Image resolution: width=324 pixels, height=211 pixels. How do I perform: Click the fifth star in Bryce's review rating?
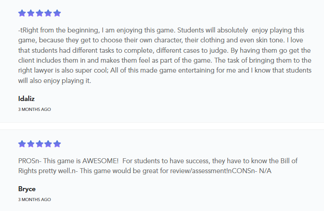(57, 144)
